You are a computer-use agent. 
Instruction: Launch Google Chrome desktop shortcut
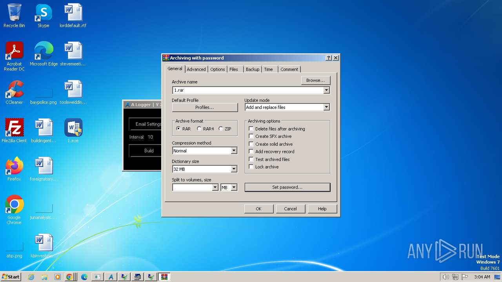[14, 210]
